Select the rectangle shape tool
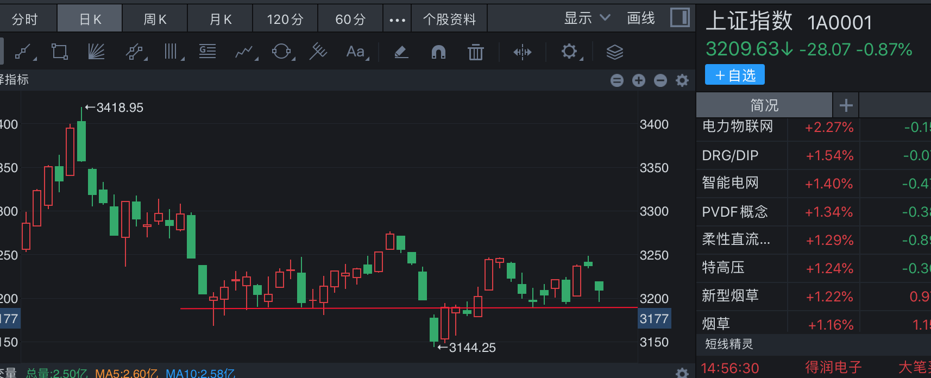The image size is (931, 378). pyautogui.click(x=59, y=52)
